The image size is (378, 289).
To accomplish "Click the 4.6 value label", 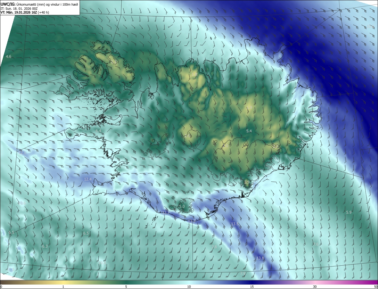I will click(x=9, y=56).
